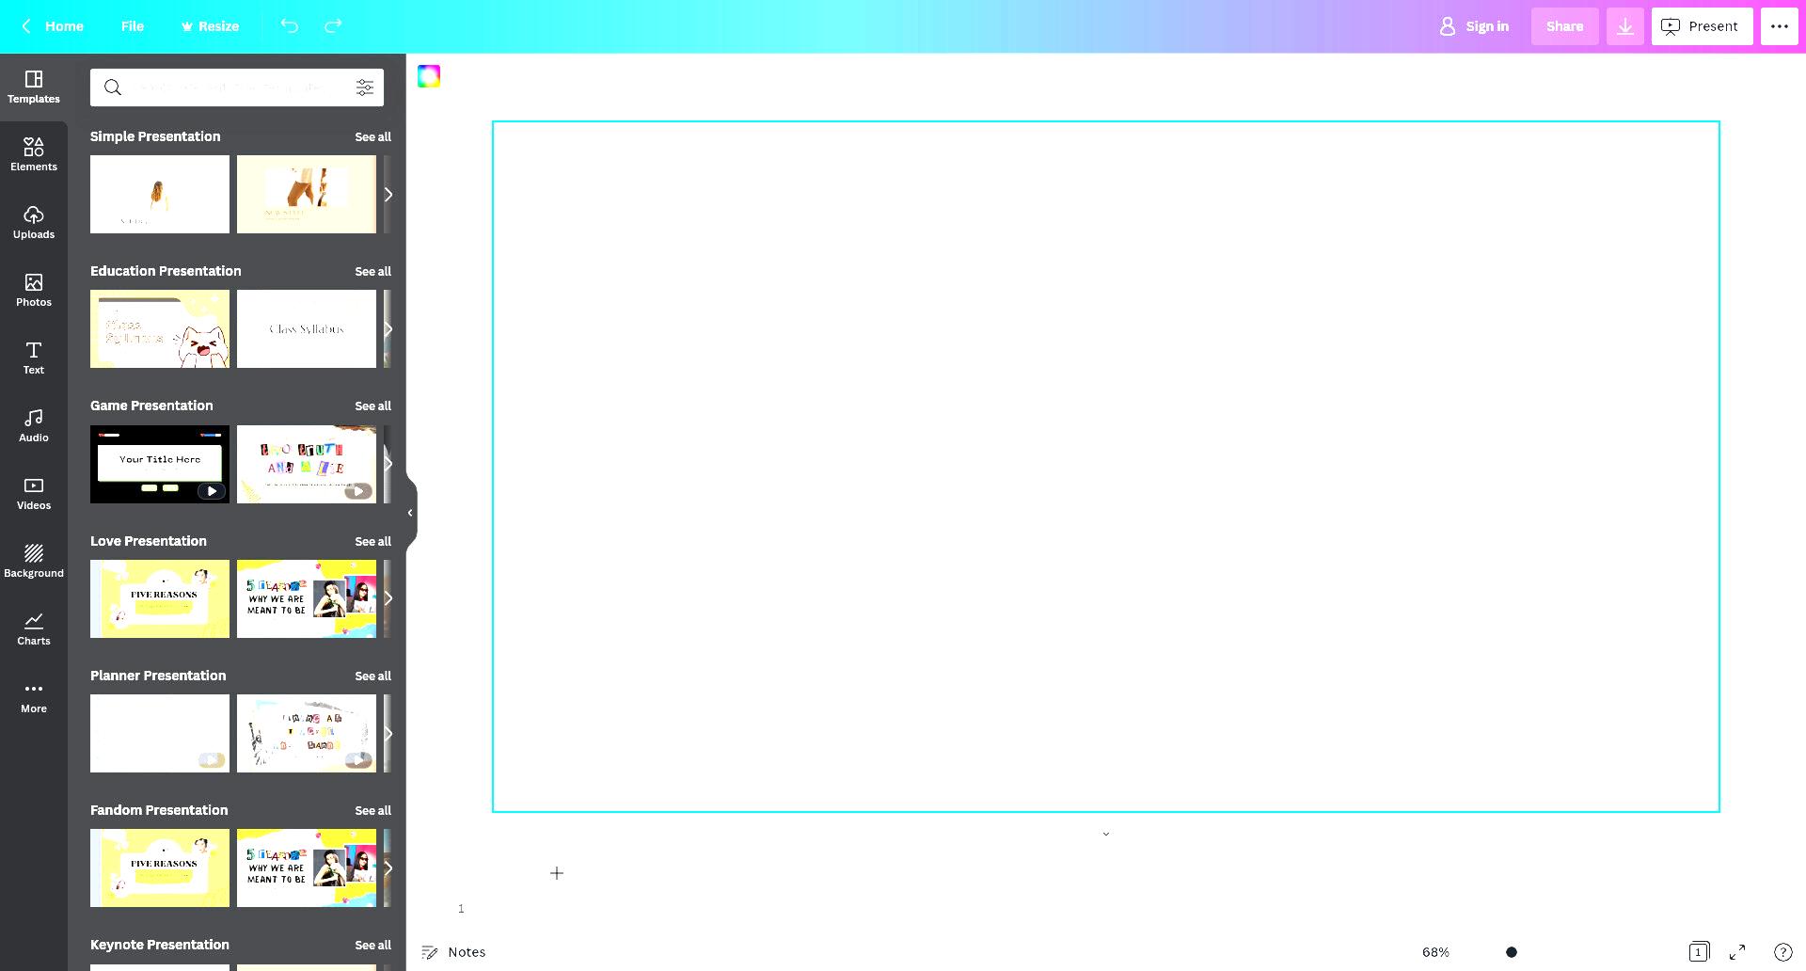The image size is (1806, 971).
Task: Show more Education Presentation templates arrow
Action: (388, 329)
